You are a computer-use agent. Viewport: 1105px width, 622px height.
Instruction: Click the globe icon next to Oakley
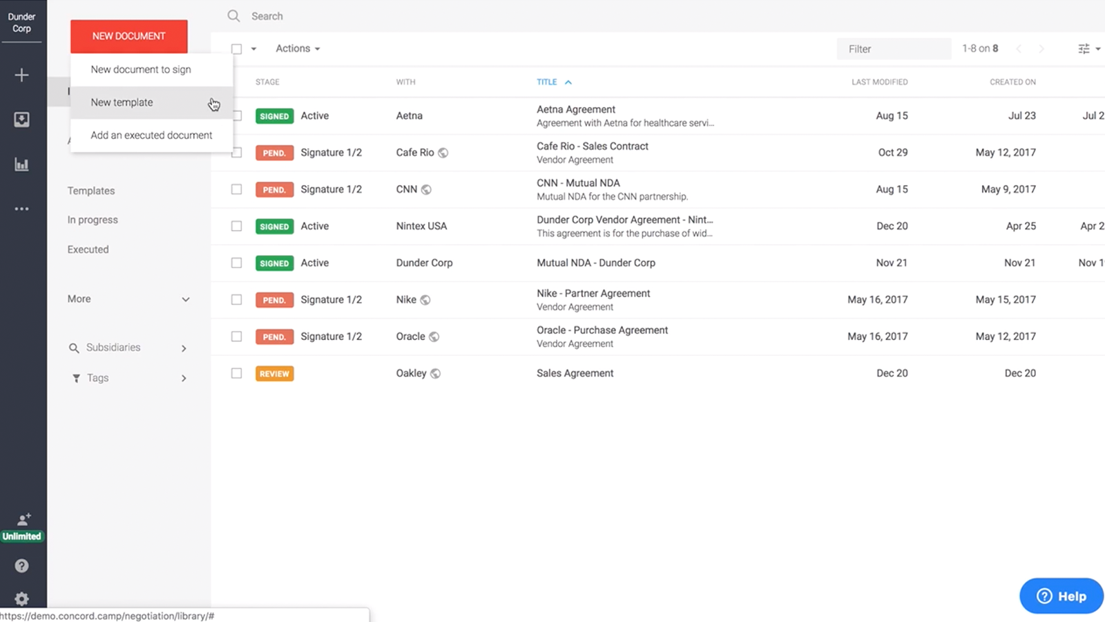pos(435,373)
